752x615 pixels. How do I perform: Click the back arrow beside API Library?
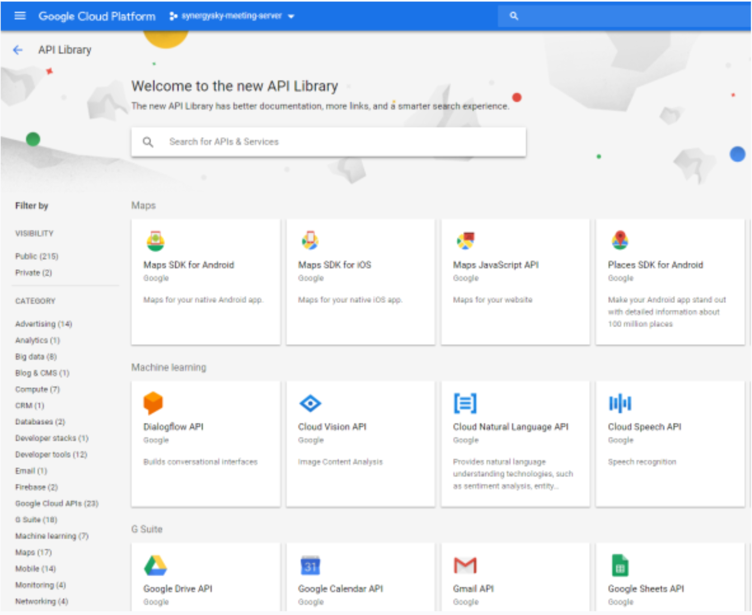pyautogui.click(x=18, y=50)
